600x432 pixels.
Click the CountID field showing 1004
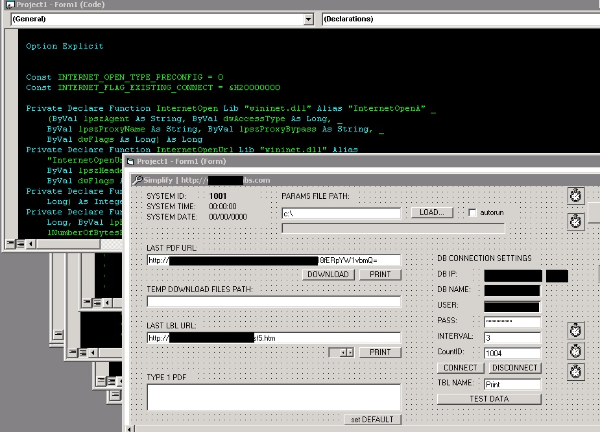click(x=512, y=354)
